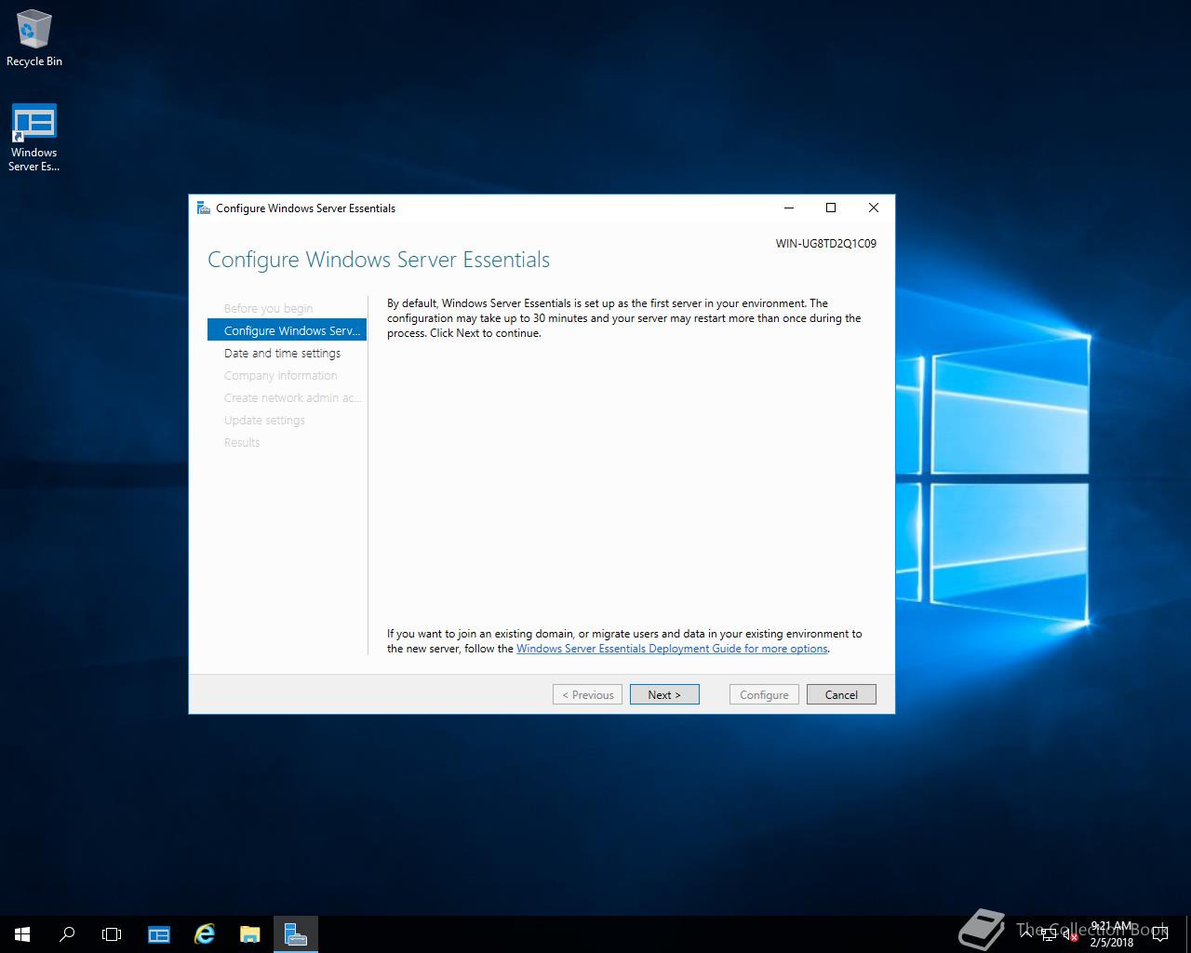Minimize the configuration wizard window
1191x953 pixels.
click(789, 208)
